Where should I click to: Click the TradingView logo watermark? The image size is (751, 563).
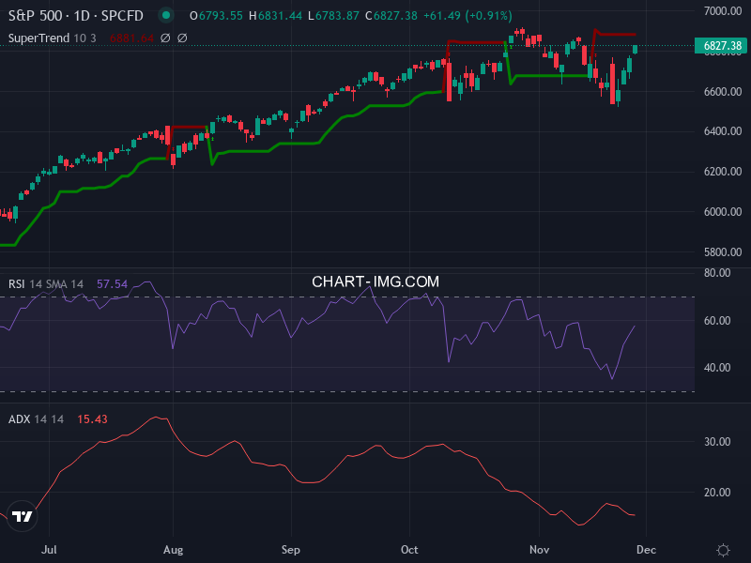coord(21,514)
